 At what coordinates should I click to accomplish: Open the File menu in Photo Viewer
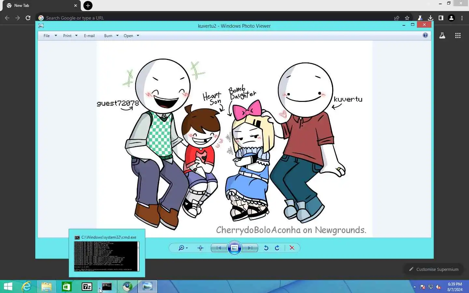[47, 36]
